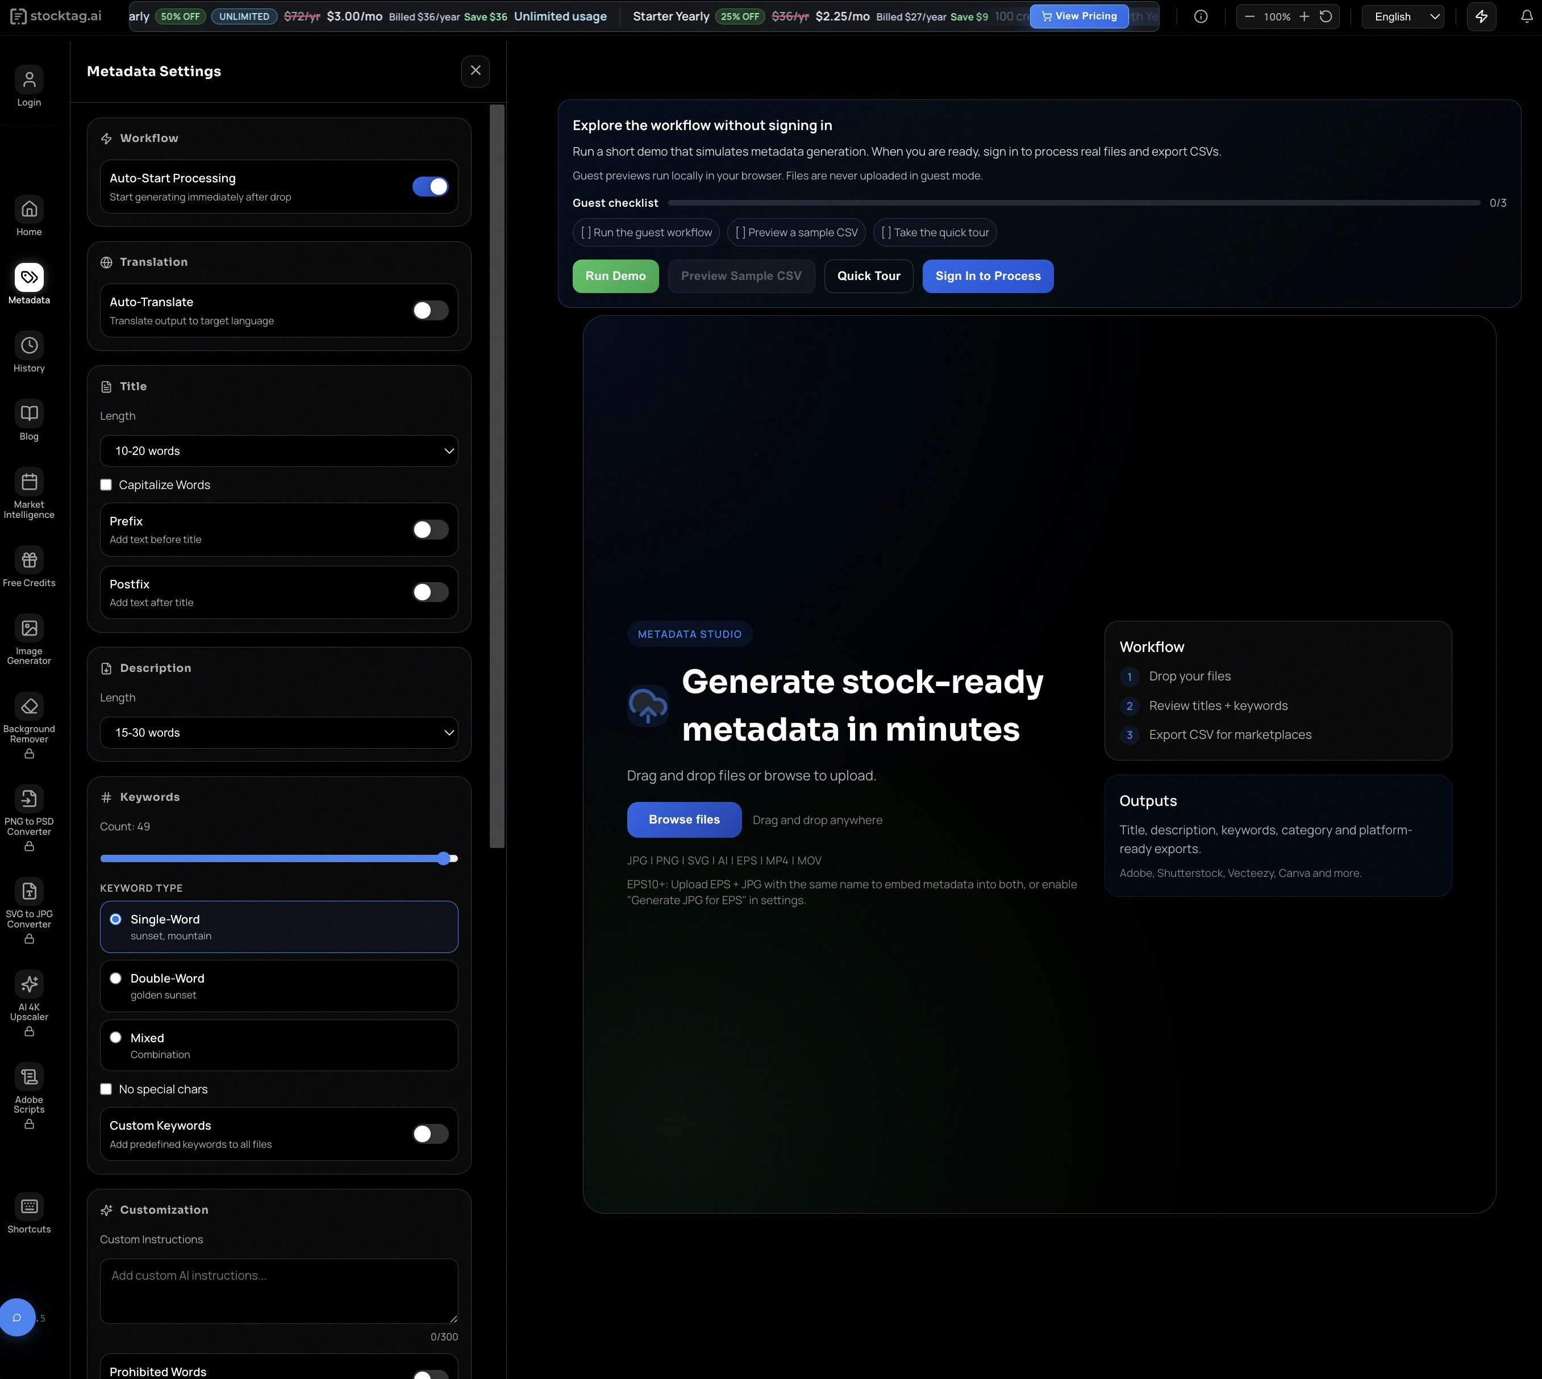Check the Capitalize Words checkbox

106,484
